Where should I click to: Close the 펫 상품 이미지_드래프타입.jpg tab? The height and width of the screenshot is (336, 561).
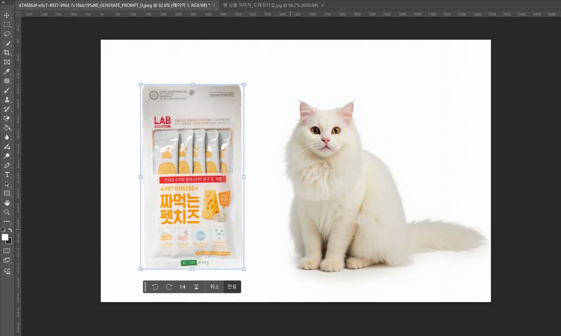pyautogui.click(x=322, y=5)
